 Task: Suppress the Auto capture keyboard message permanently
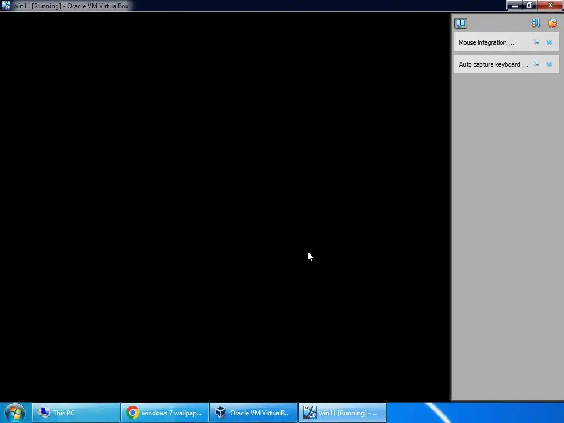[536, 64]
